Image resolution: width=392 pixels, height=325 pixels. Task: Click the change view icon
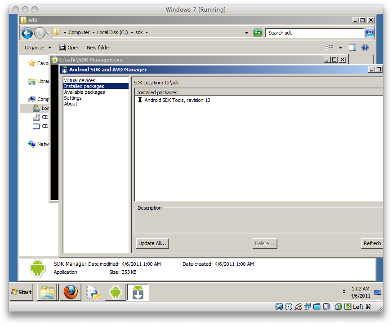pos(329,48)
